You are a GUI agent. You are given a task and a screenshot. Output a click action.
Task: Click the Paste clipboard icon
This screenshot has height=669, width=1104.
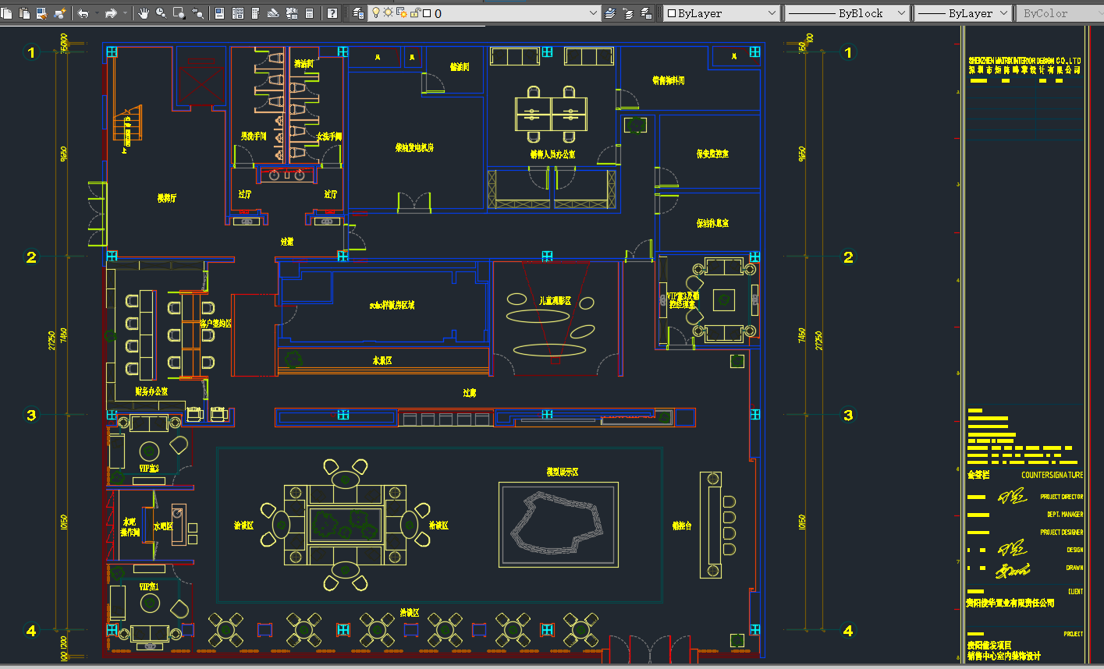pyautogui.click(x=24, y=13)
